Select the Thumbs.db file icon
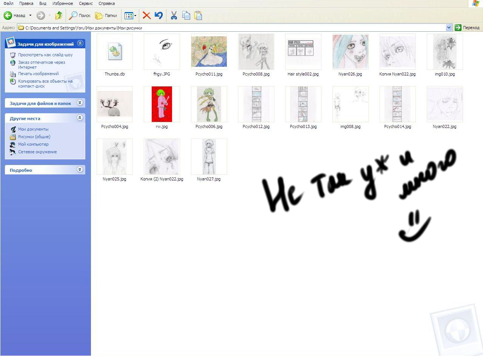Viewport: 483px width, 356px height. [115, 52]
